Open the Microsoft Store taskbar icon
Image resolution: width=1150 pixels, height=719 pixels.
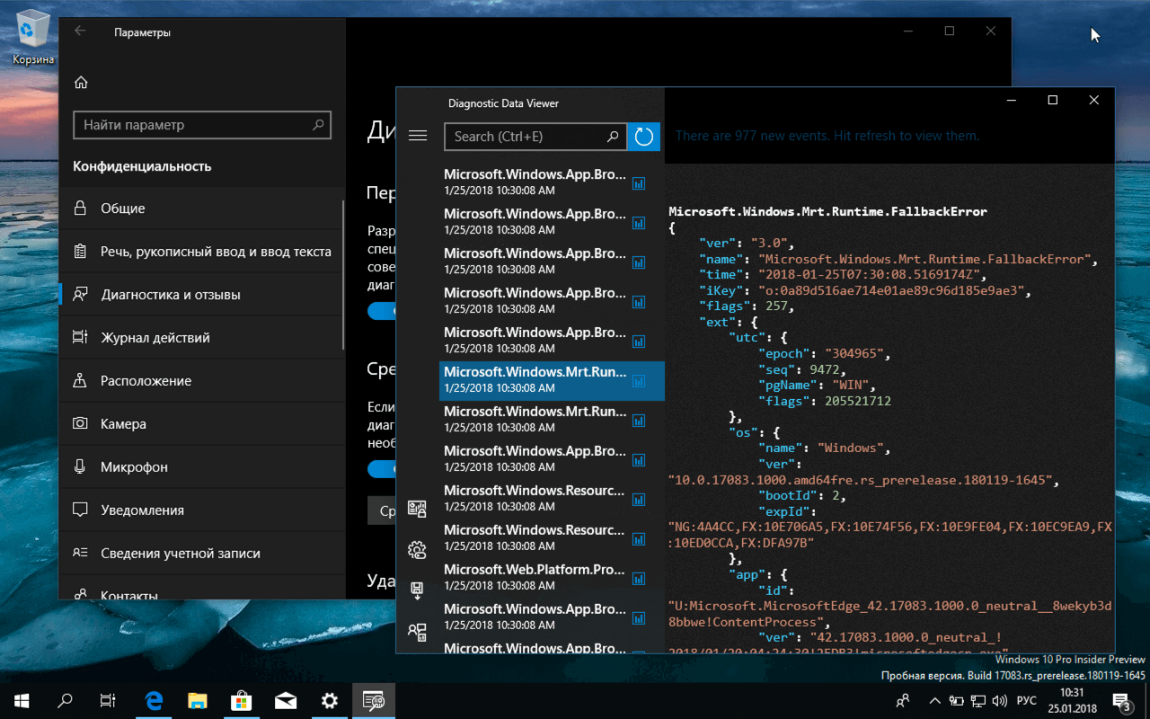click(242, 700)
